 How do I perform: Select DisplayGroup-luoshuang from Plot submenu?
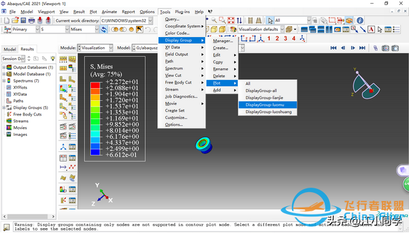pyautogui.click(x=268, y=112)
